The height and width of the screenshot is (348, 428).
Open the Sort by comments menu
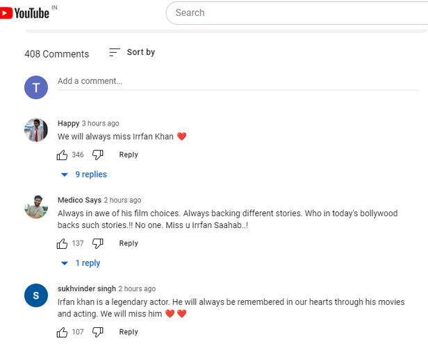coord(132,53)
